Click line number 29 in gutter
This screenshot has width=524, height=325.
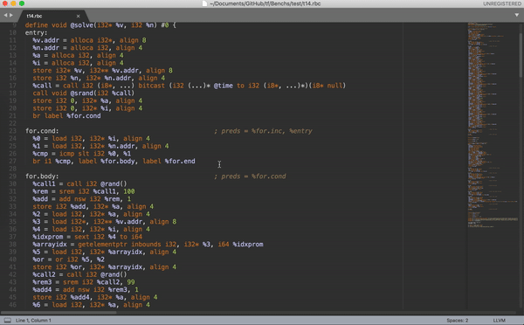tap(13, 176)
